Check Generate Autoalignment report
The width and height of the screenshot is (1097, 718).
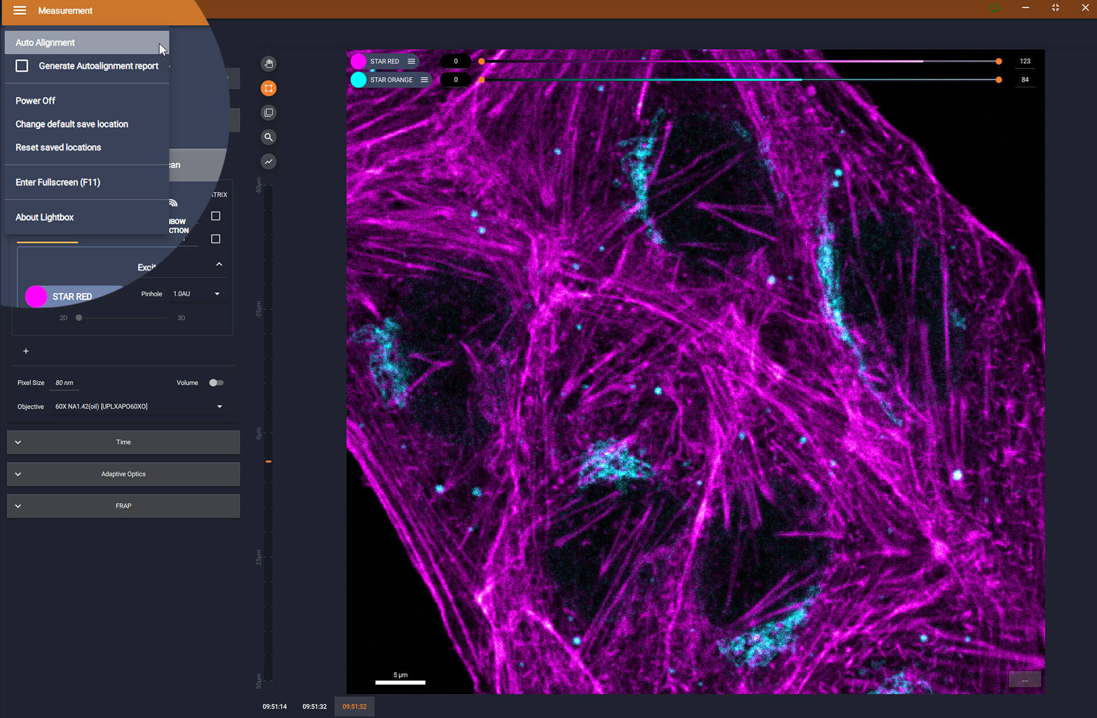click(22, 66)
